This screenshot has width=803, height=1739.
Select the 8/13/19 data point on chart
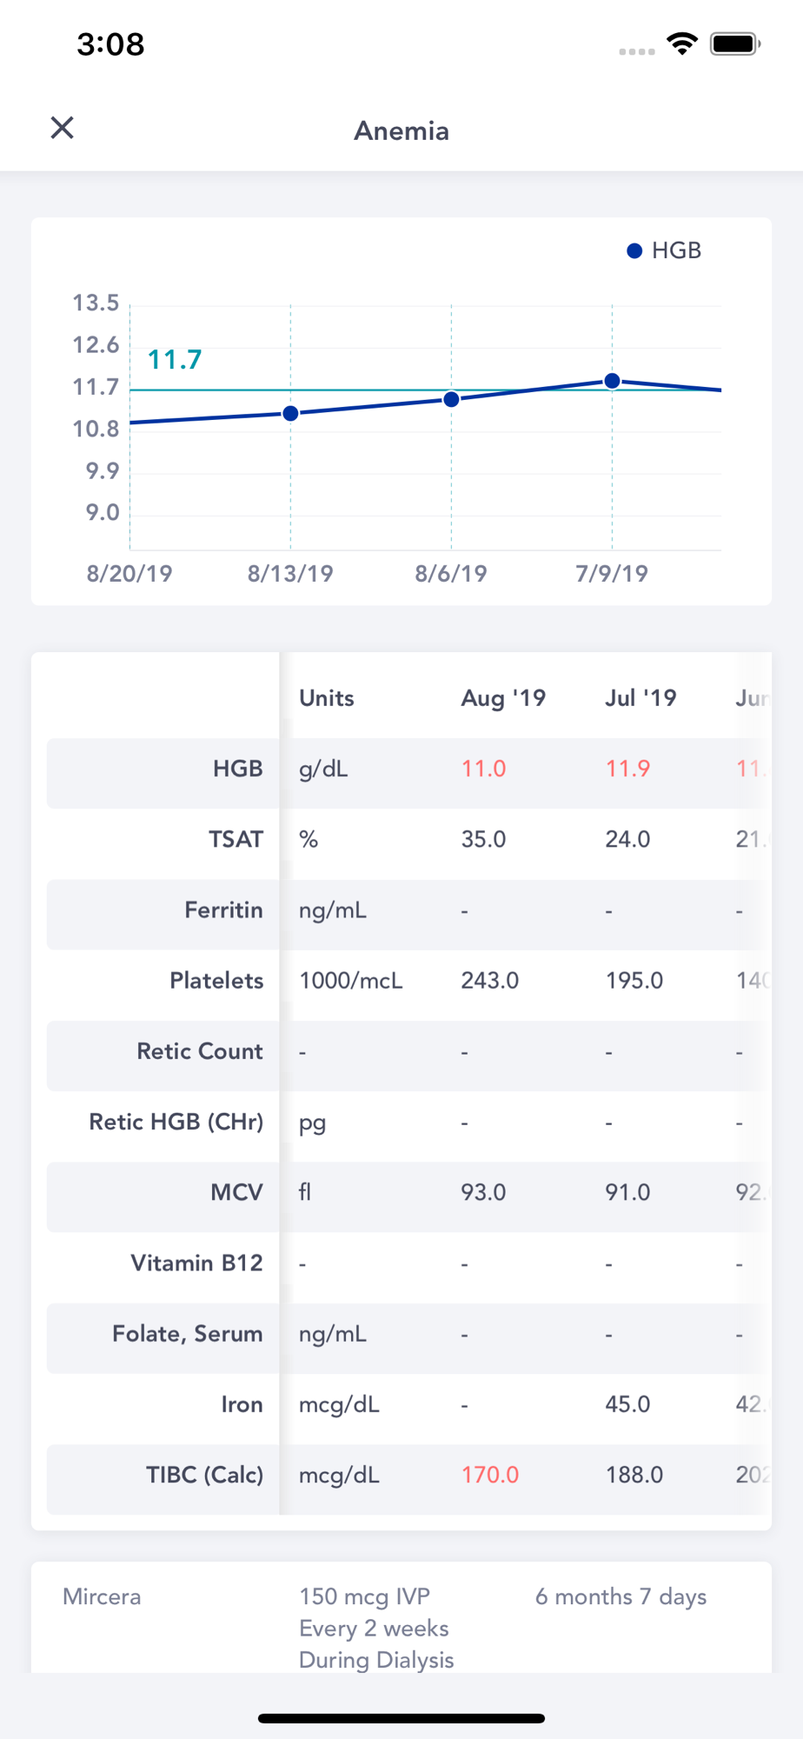tap(290, 413)
